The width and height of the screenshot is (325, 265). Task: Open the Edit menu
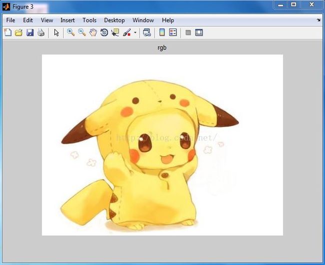point(28,20)
